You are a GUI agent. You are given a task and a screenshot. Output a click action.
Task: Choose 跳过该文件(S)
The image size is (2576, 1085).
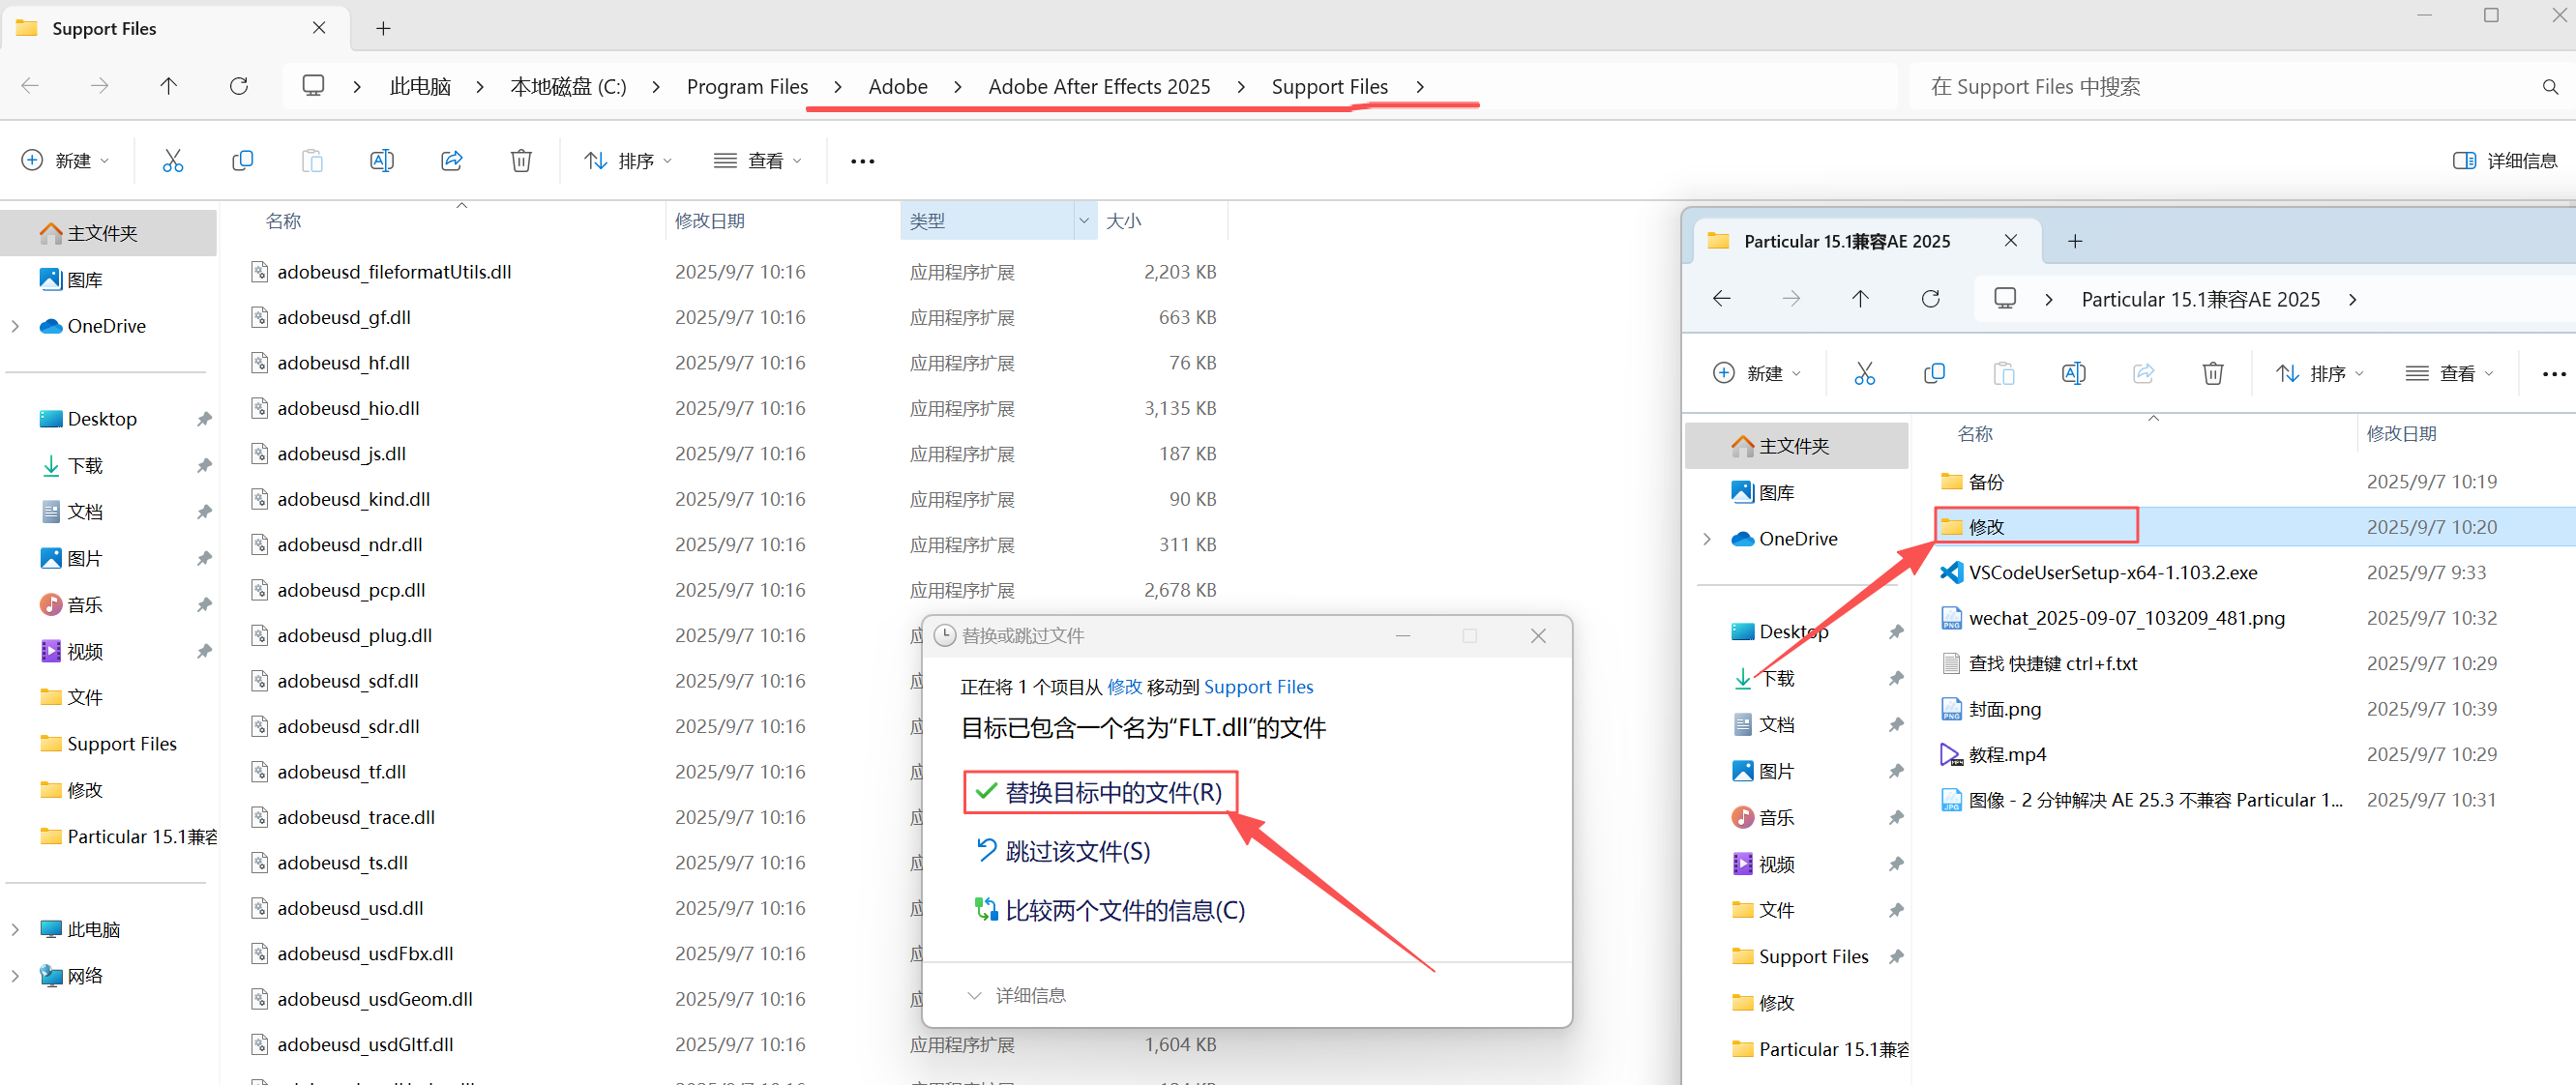pos(1063,851)
